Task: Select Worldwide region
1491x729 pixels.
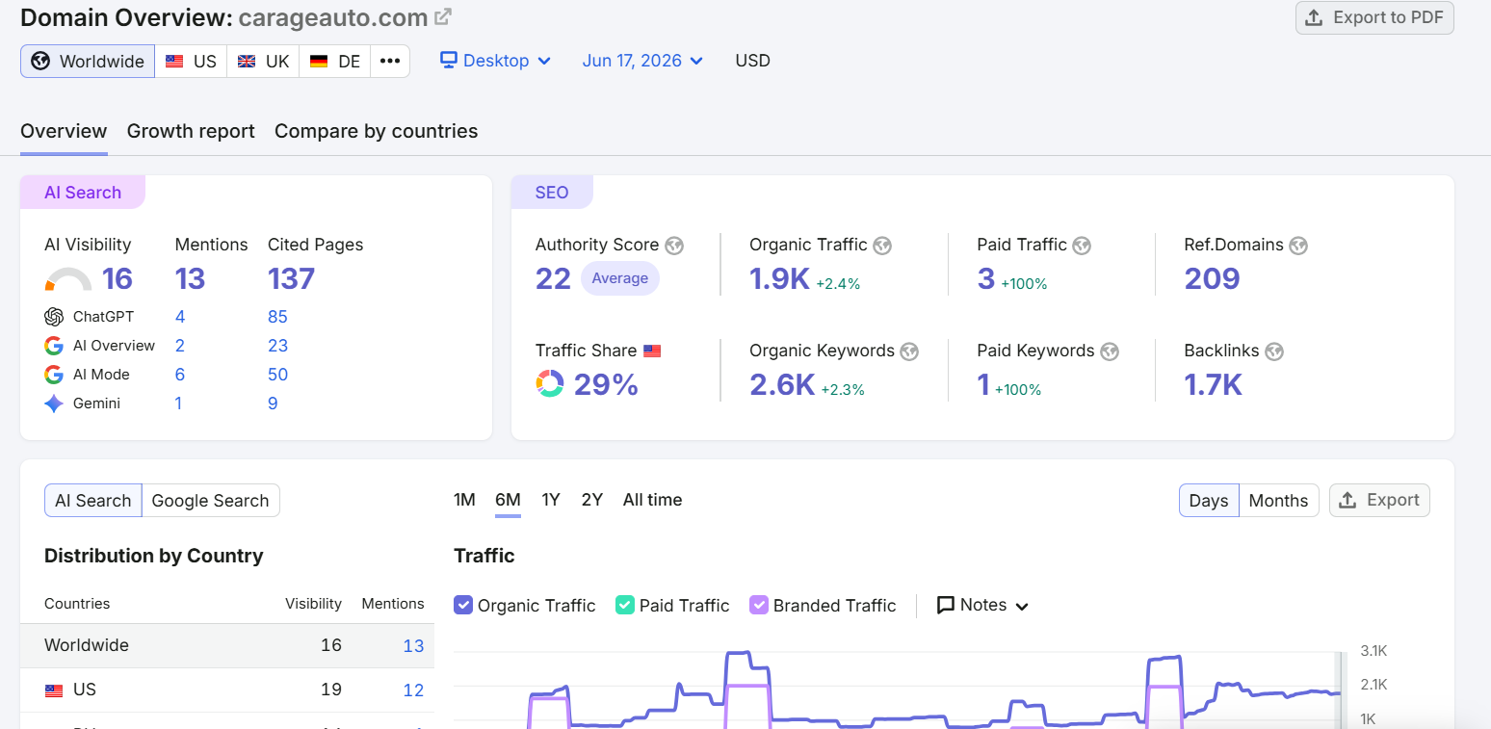Action: (x=88, y=61)
